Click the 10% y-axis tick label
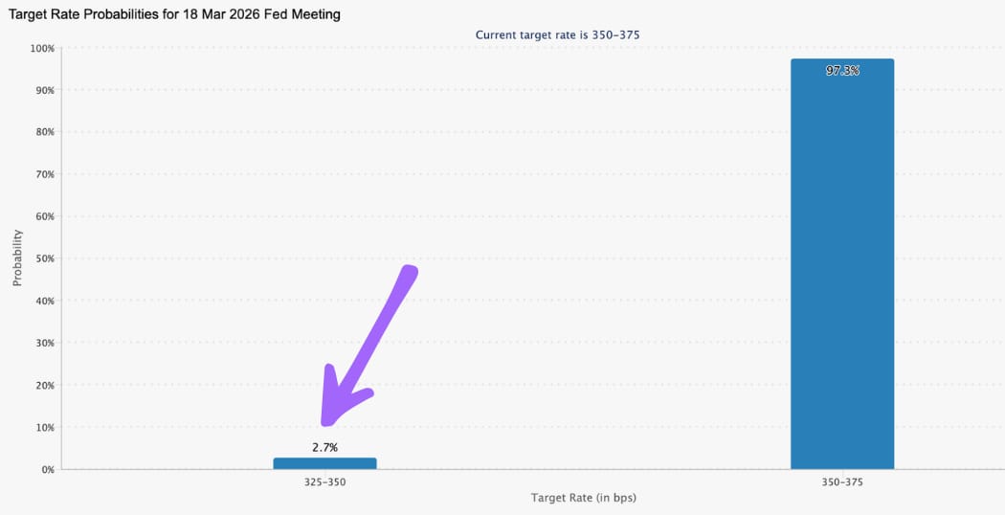The height and width of the screenshot is (515, 1005). coord(43,427)
